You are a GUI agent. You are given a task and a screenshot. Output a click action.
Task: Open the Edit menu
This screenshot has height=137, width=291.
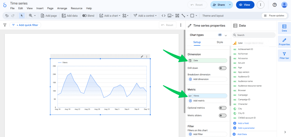(x=21, y=8)
